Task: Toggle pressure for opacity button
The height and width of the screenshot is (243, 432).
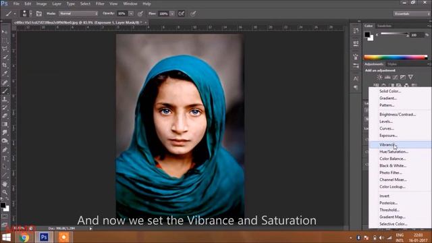Action: tap(140, 13)
